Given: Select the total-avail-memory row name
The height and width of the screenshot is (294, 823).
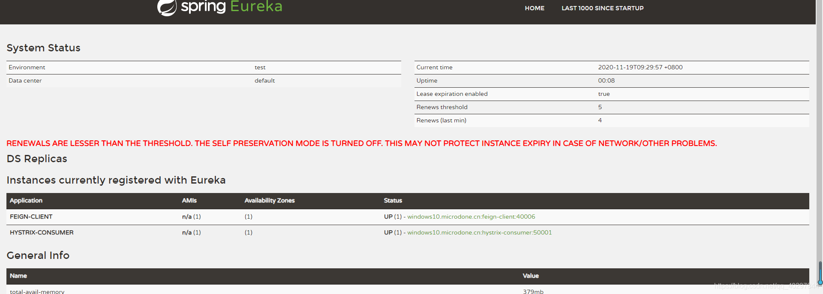Looking at the screenshot, I should 37,291.
